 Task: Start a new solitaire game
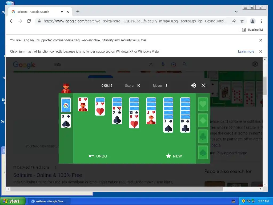pyautogui.click(x=174, y=156)
